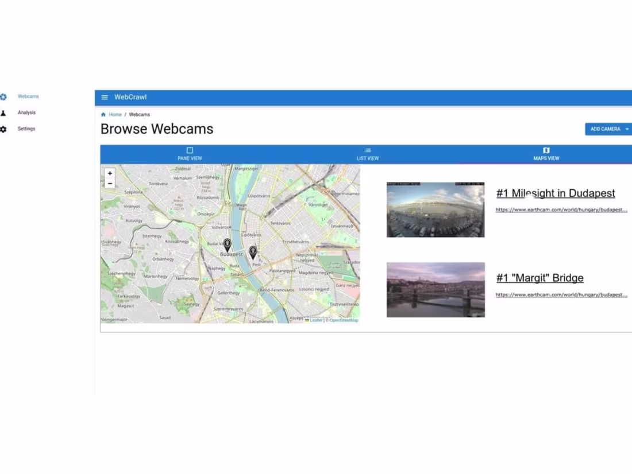The width and height of the screenshot is (632, 474).
Task: Open Analysis from the sidebar menu
Action: [x=26, y=112]
